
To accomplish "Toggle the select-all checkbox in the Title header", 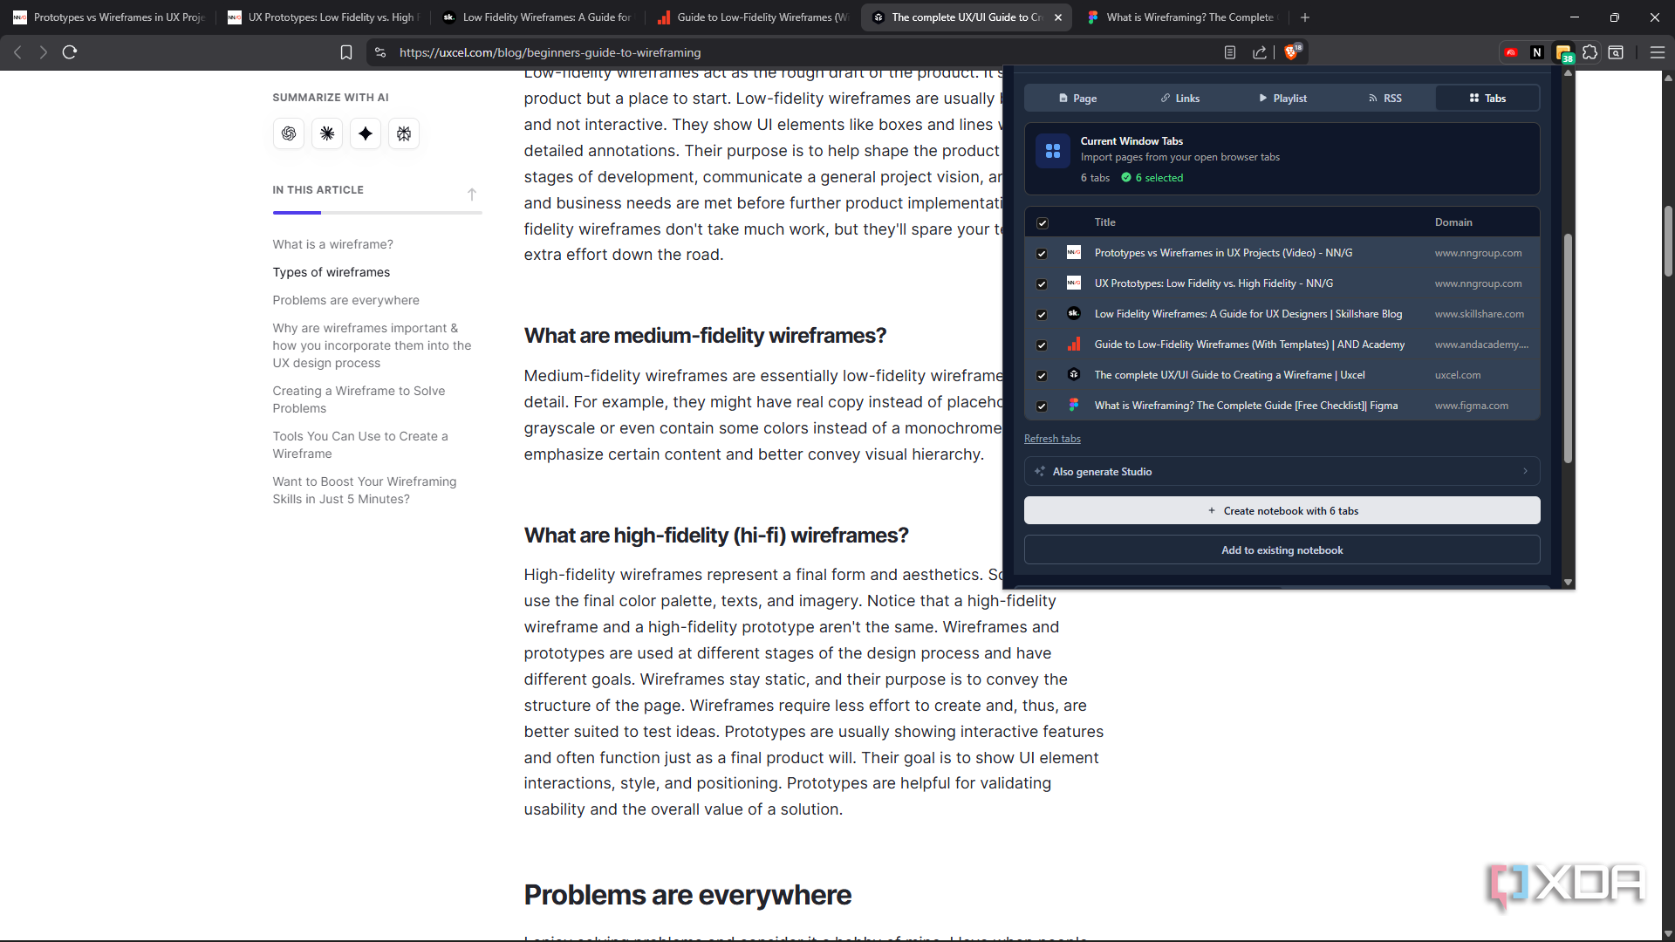I will pyautogui.click(x=1043, y=223).
